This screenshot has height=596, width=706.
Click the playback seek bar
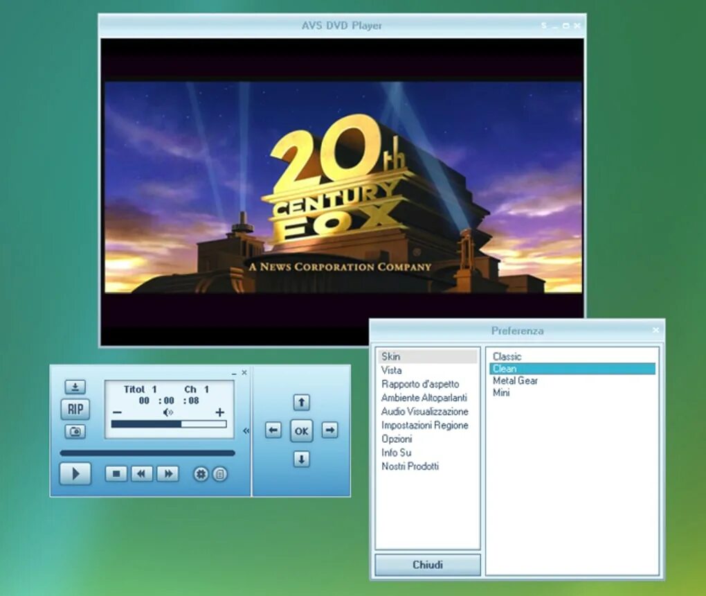coord(147,453)
